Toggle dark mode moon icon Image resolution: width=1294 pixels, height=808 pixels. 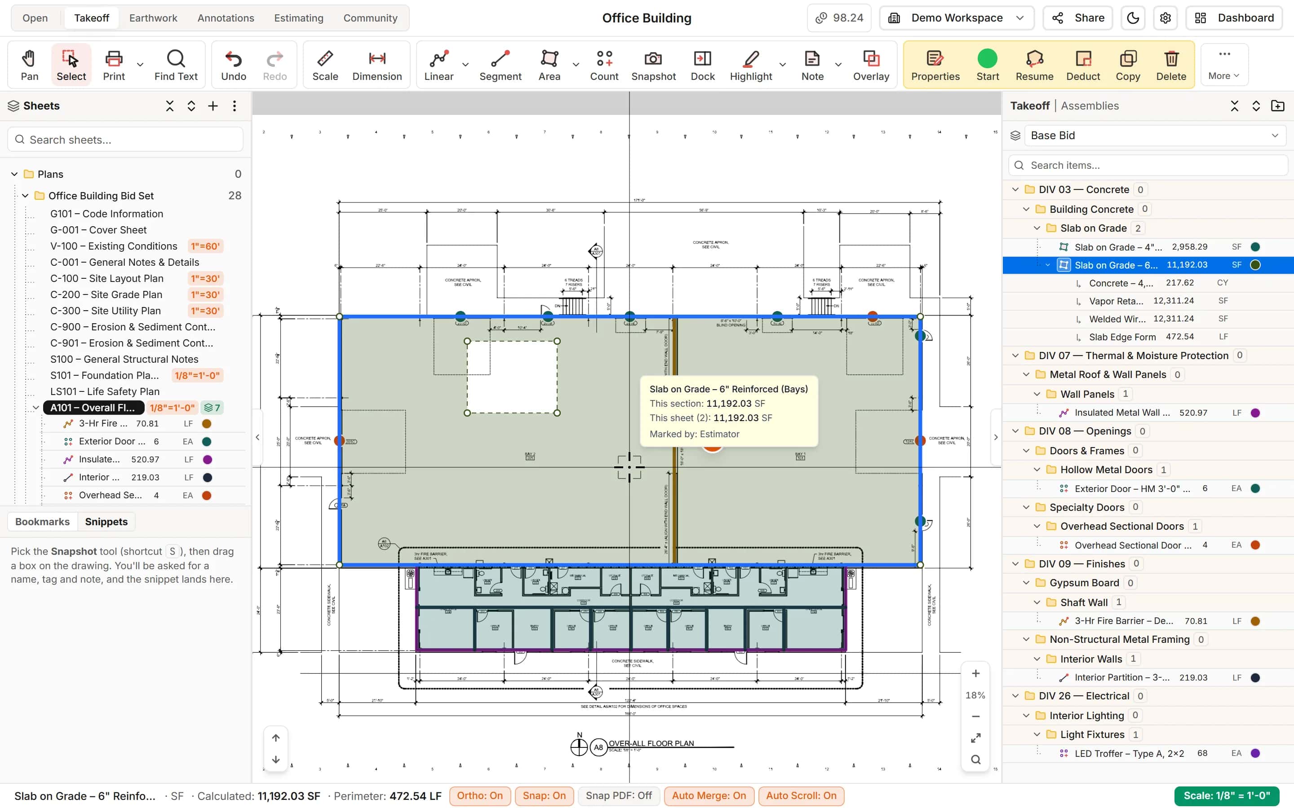1133,18
